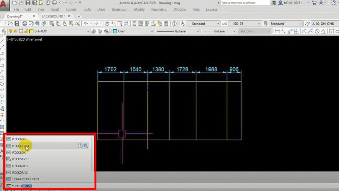
Task: Click the binoculars search icon
Action: click(274, 3)
